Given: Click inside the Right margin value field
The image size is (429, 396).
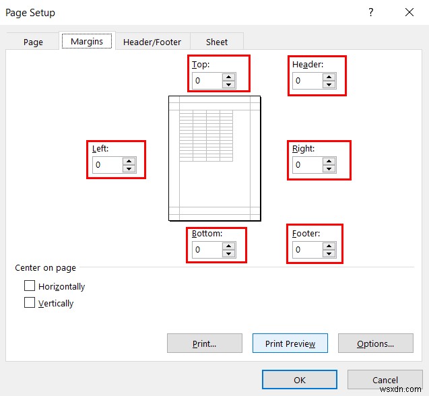Looking at the screenshot, I should [x=308, y=165].
